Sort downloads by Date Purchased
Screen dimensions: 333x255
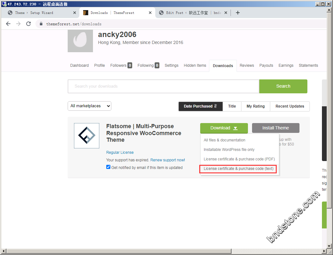(200, 106)
